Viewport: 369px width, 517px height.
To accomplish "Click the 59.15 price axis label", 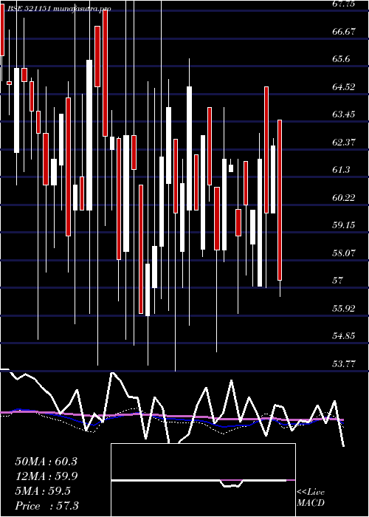I will pyautogui.click(x=344, y=225).
